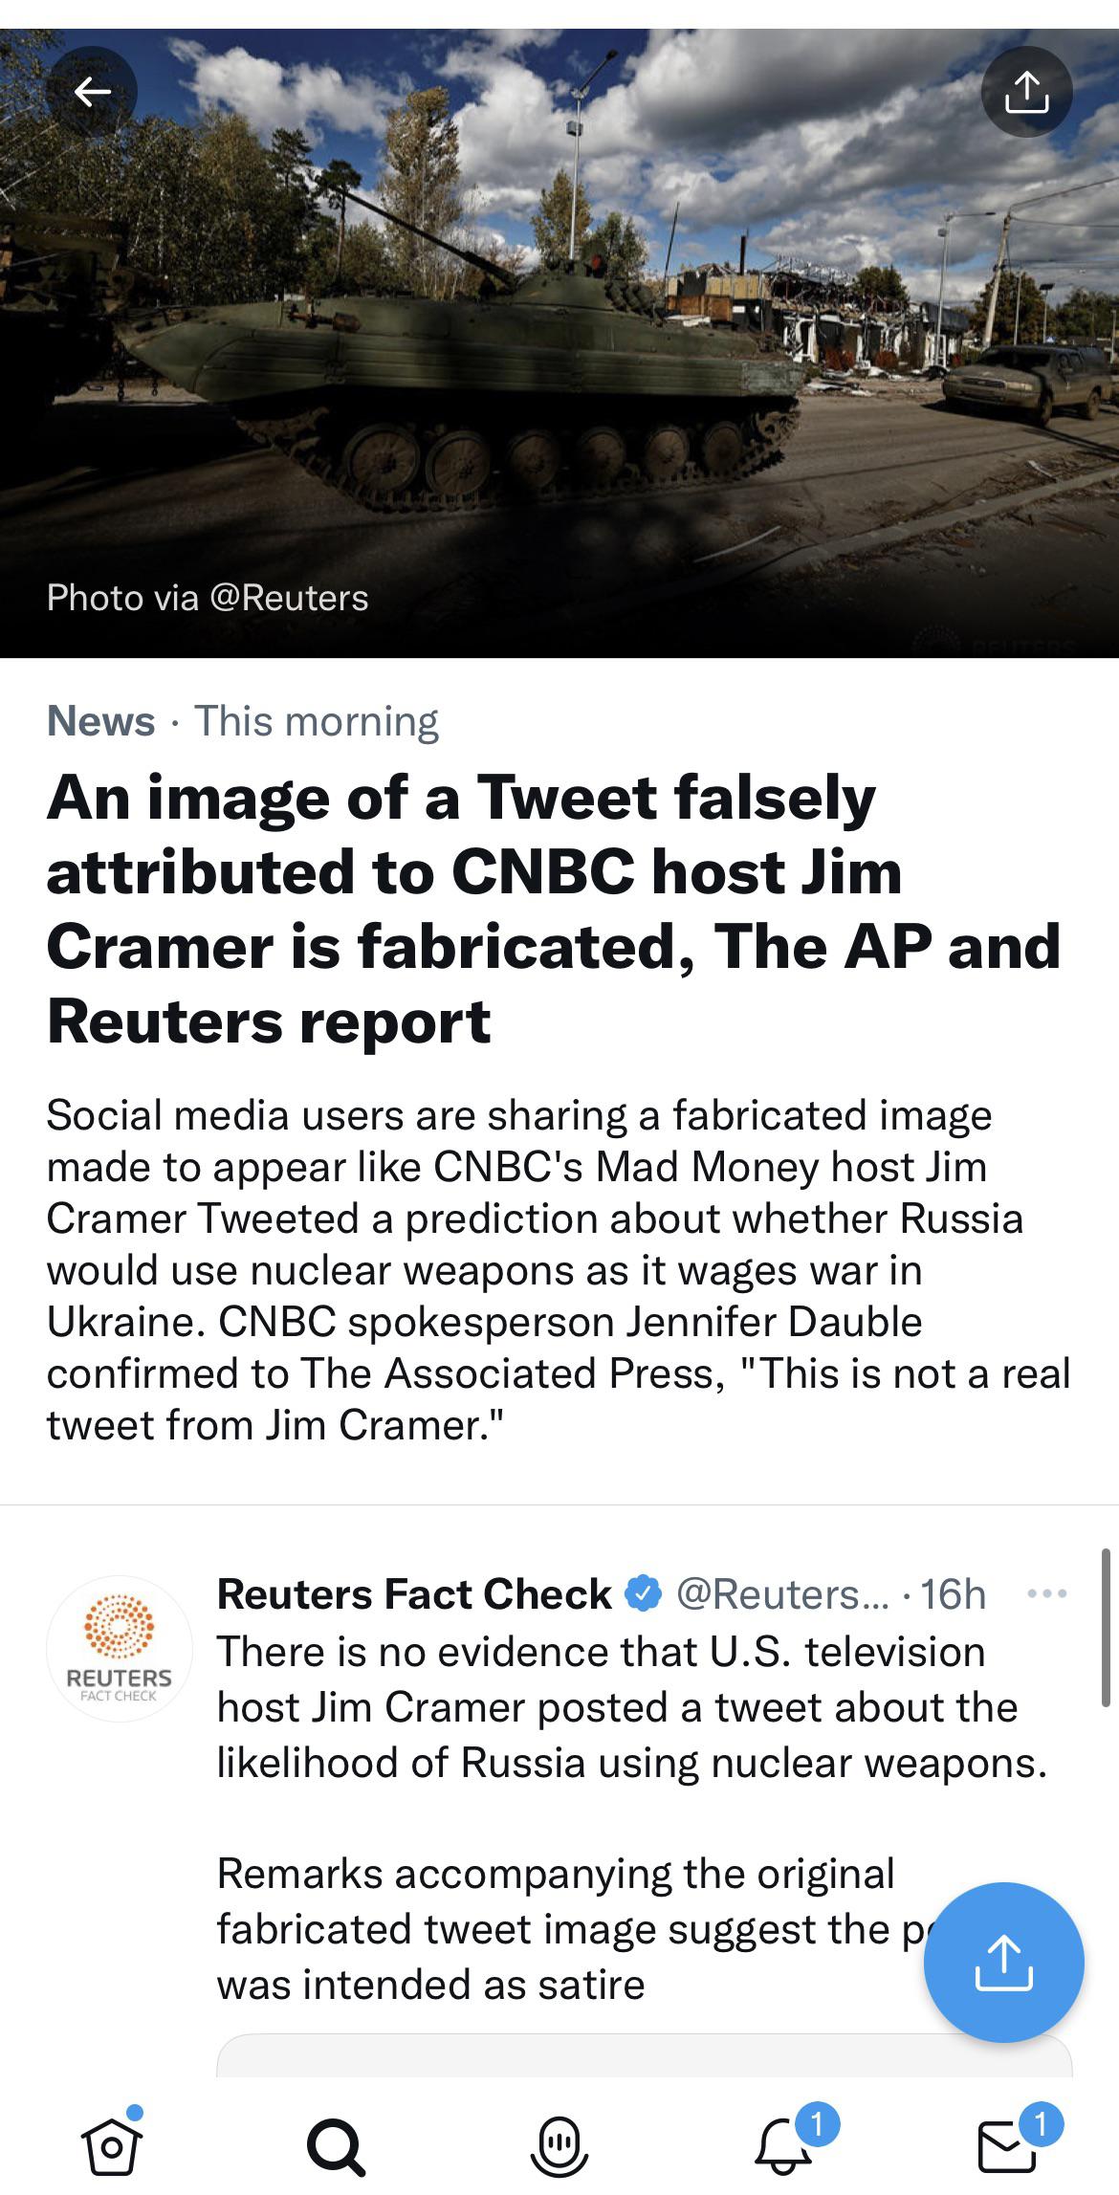Open the Home tab
Image resolution: width=1119 pixels, height=2195 pixels.
point(112,2146)
